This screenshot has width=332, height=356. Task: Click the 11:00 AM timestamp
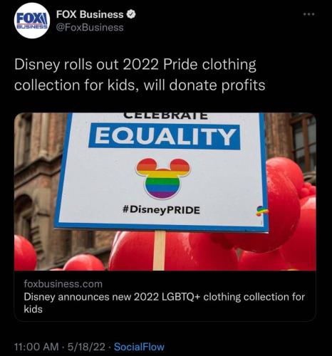point(36,347)
